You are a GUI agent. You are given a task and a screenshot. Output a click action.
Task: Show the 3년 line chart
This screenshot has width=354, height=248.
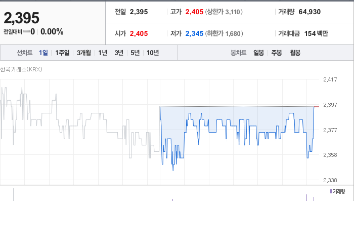(119, 53)
